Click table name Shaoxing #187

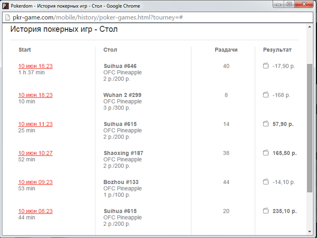(123, 153)
